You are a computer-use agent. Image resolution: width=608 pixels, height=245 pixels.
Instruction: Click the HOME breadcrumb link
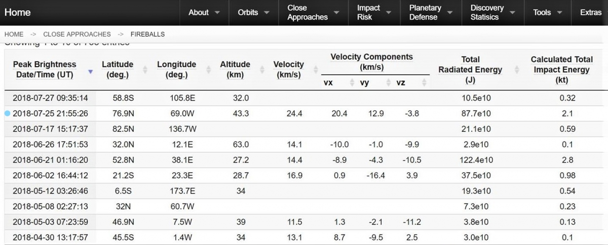[x=14, y=34]
